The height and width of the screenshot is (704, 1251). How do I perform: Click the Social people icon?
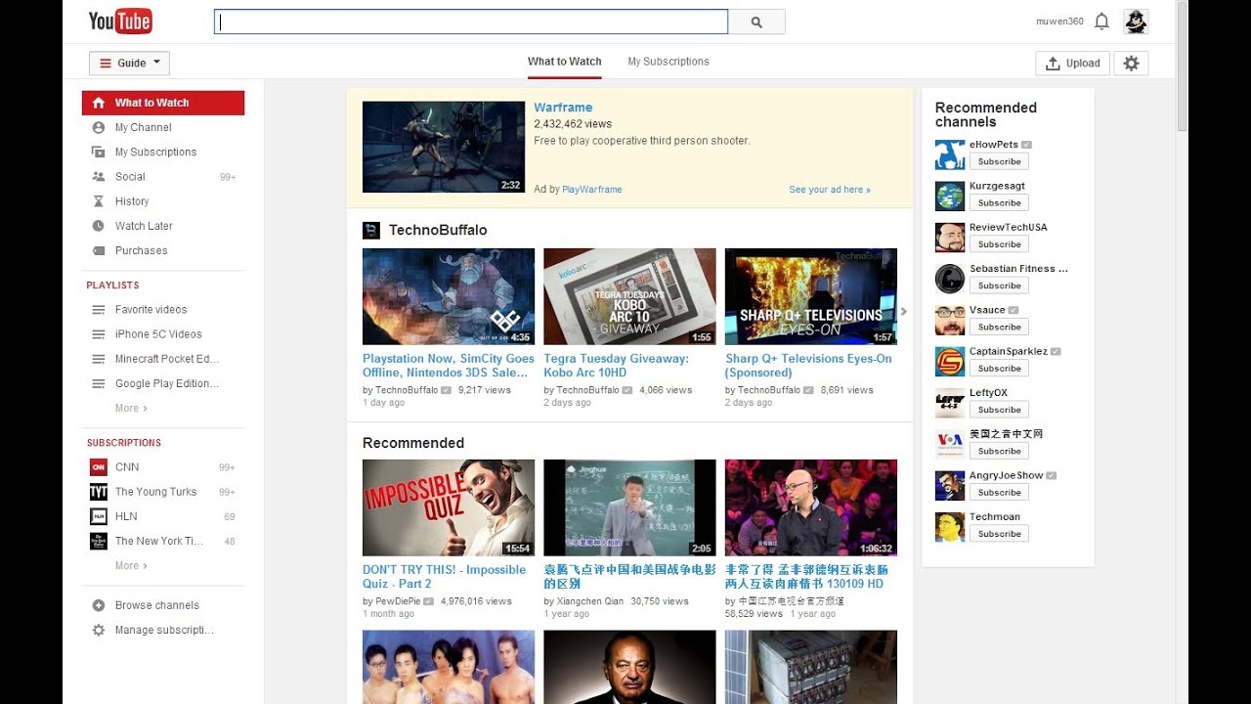(98, 177)
